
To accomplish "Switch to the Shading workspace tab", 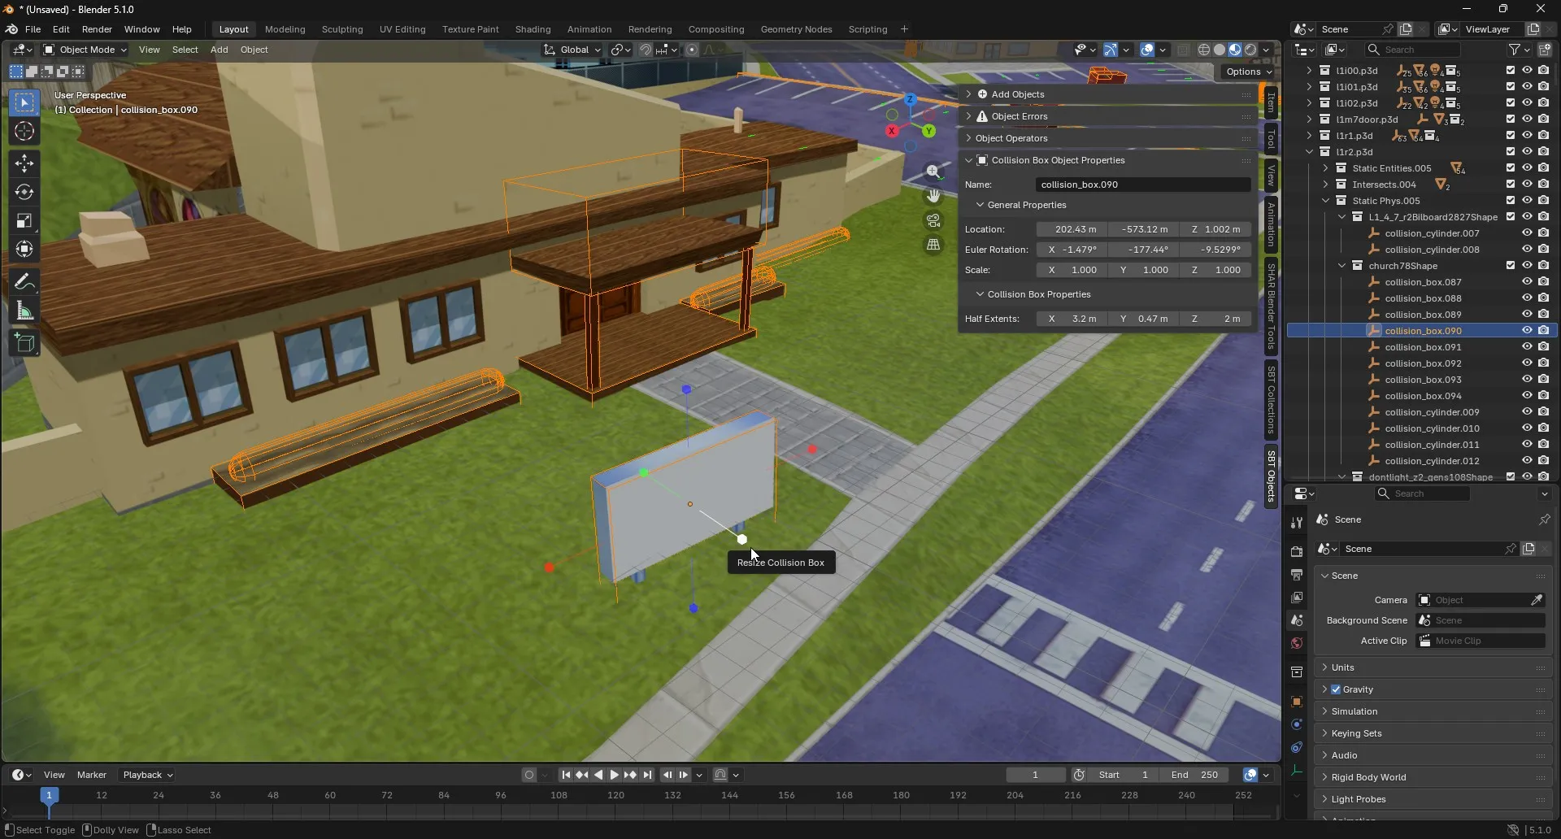I will coord(533,29).
